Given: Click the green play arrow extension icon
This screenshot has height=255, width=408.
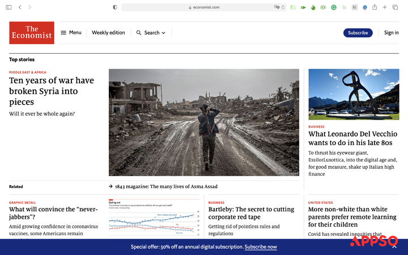Looking at the screenshot, I should (303, 7).
